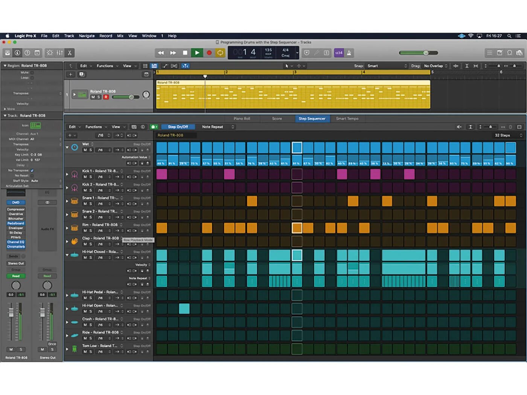Open the Mix menu
Viewport: 527px width, 395px height.
click(120, 36)
